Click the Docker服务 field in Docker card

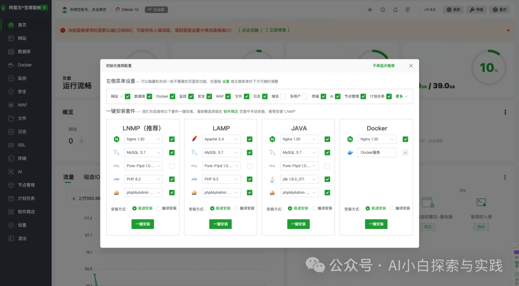point(377,153)
